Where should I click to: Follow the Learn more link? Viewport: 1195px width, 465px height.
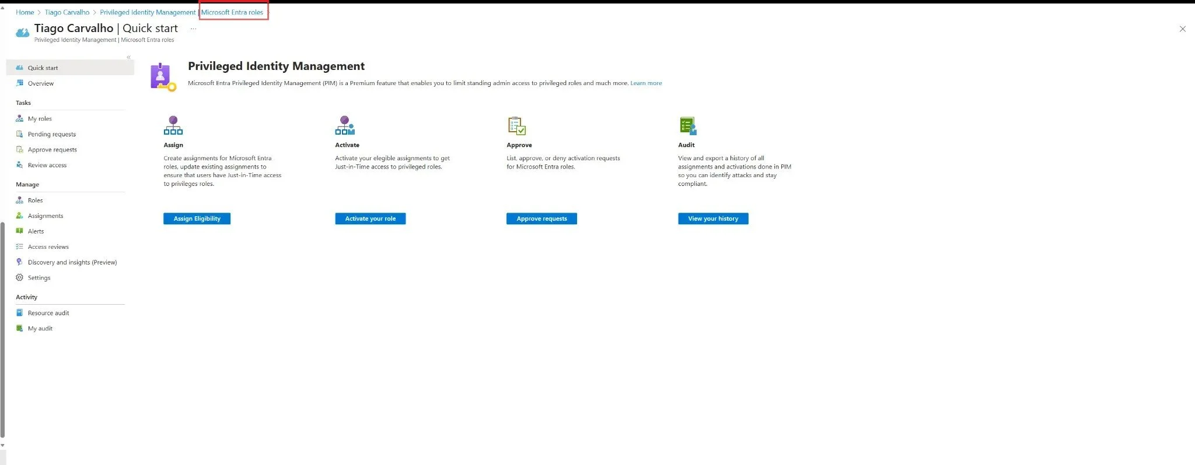(x=646, y=83)
